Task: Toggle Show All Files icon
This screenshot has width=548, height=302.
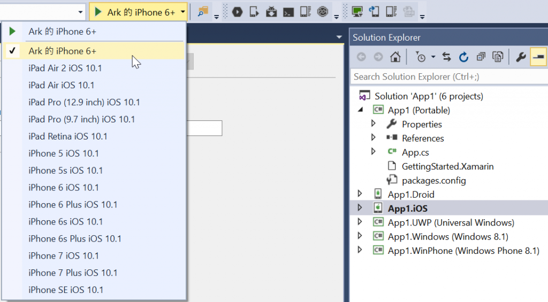Action: coord(498,57)
